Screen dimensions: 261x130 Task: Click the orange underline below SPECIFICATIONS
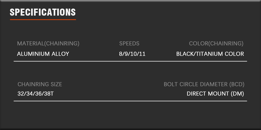[x=43, y=19]
